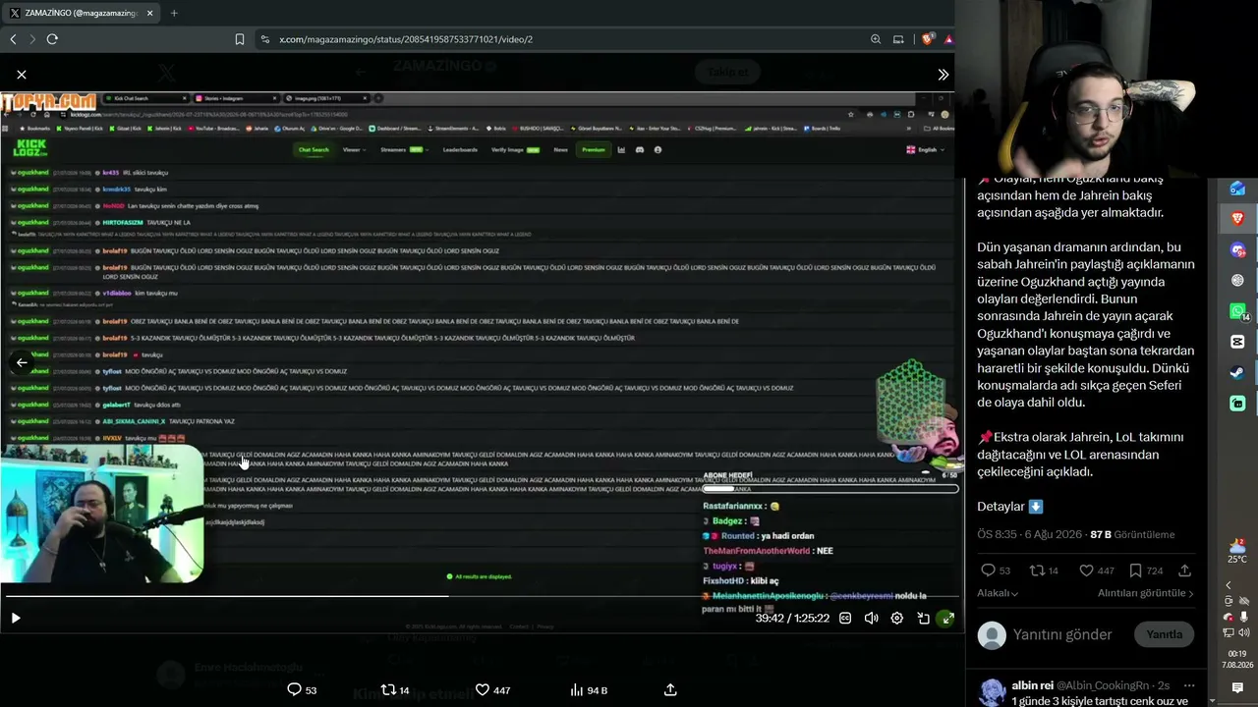Bookmark the post with 724 bookmarks
The image size is (1258, 707).
click(x=1135, y=571)
